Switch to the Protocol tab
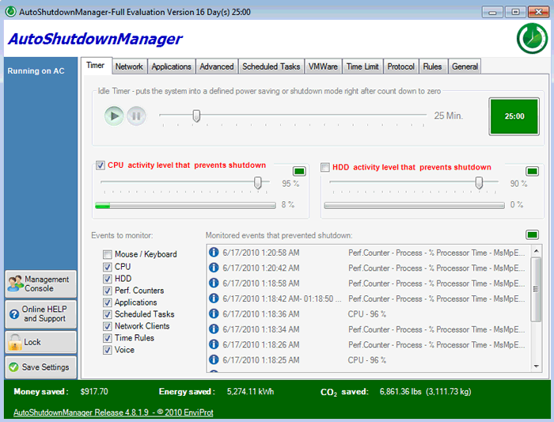Image resolution: width=554 pixels, height=422 pixels. [x=400, y=67]
